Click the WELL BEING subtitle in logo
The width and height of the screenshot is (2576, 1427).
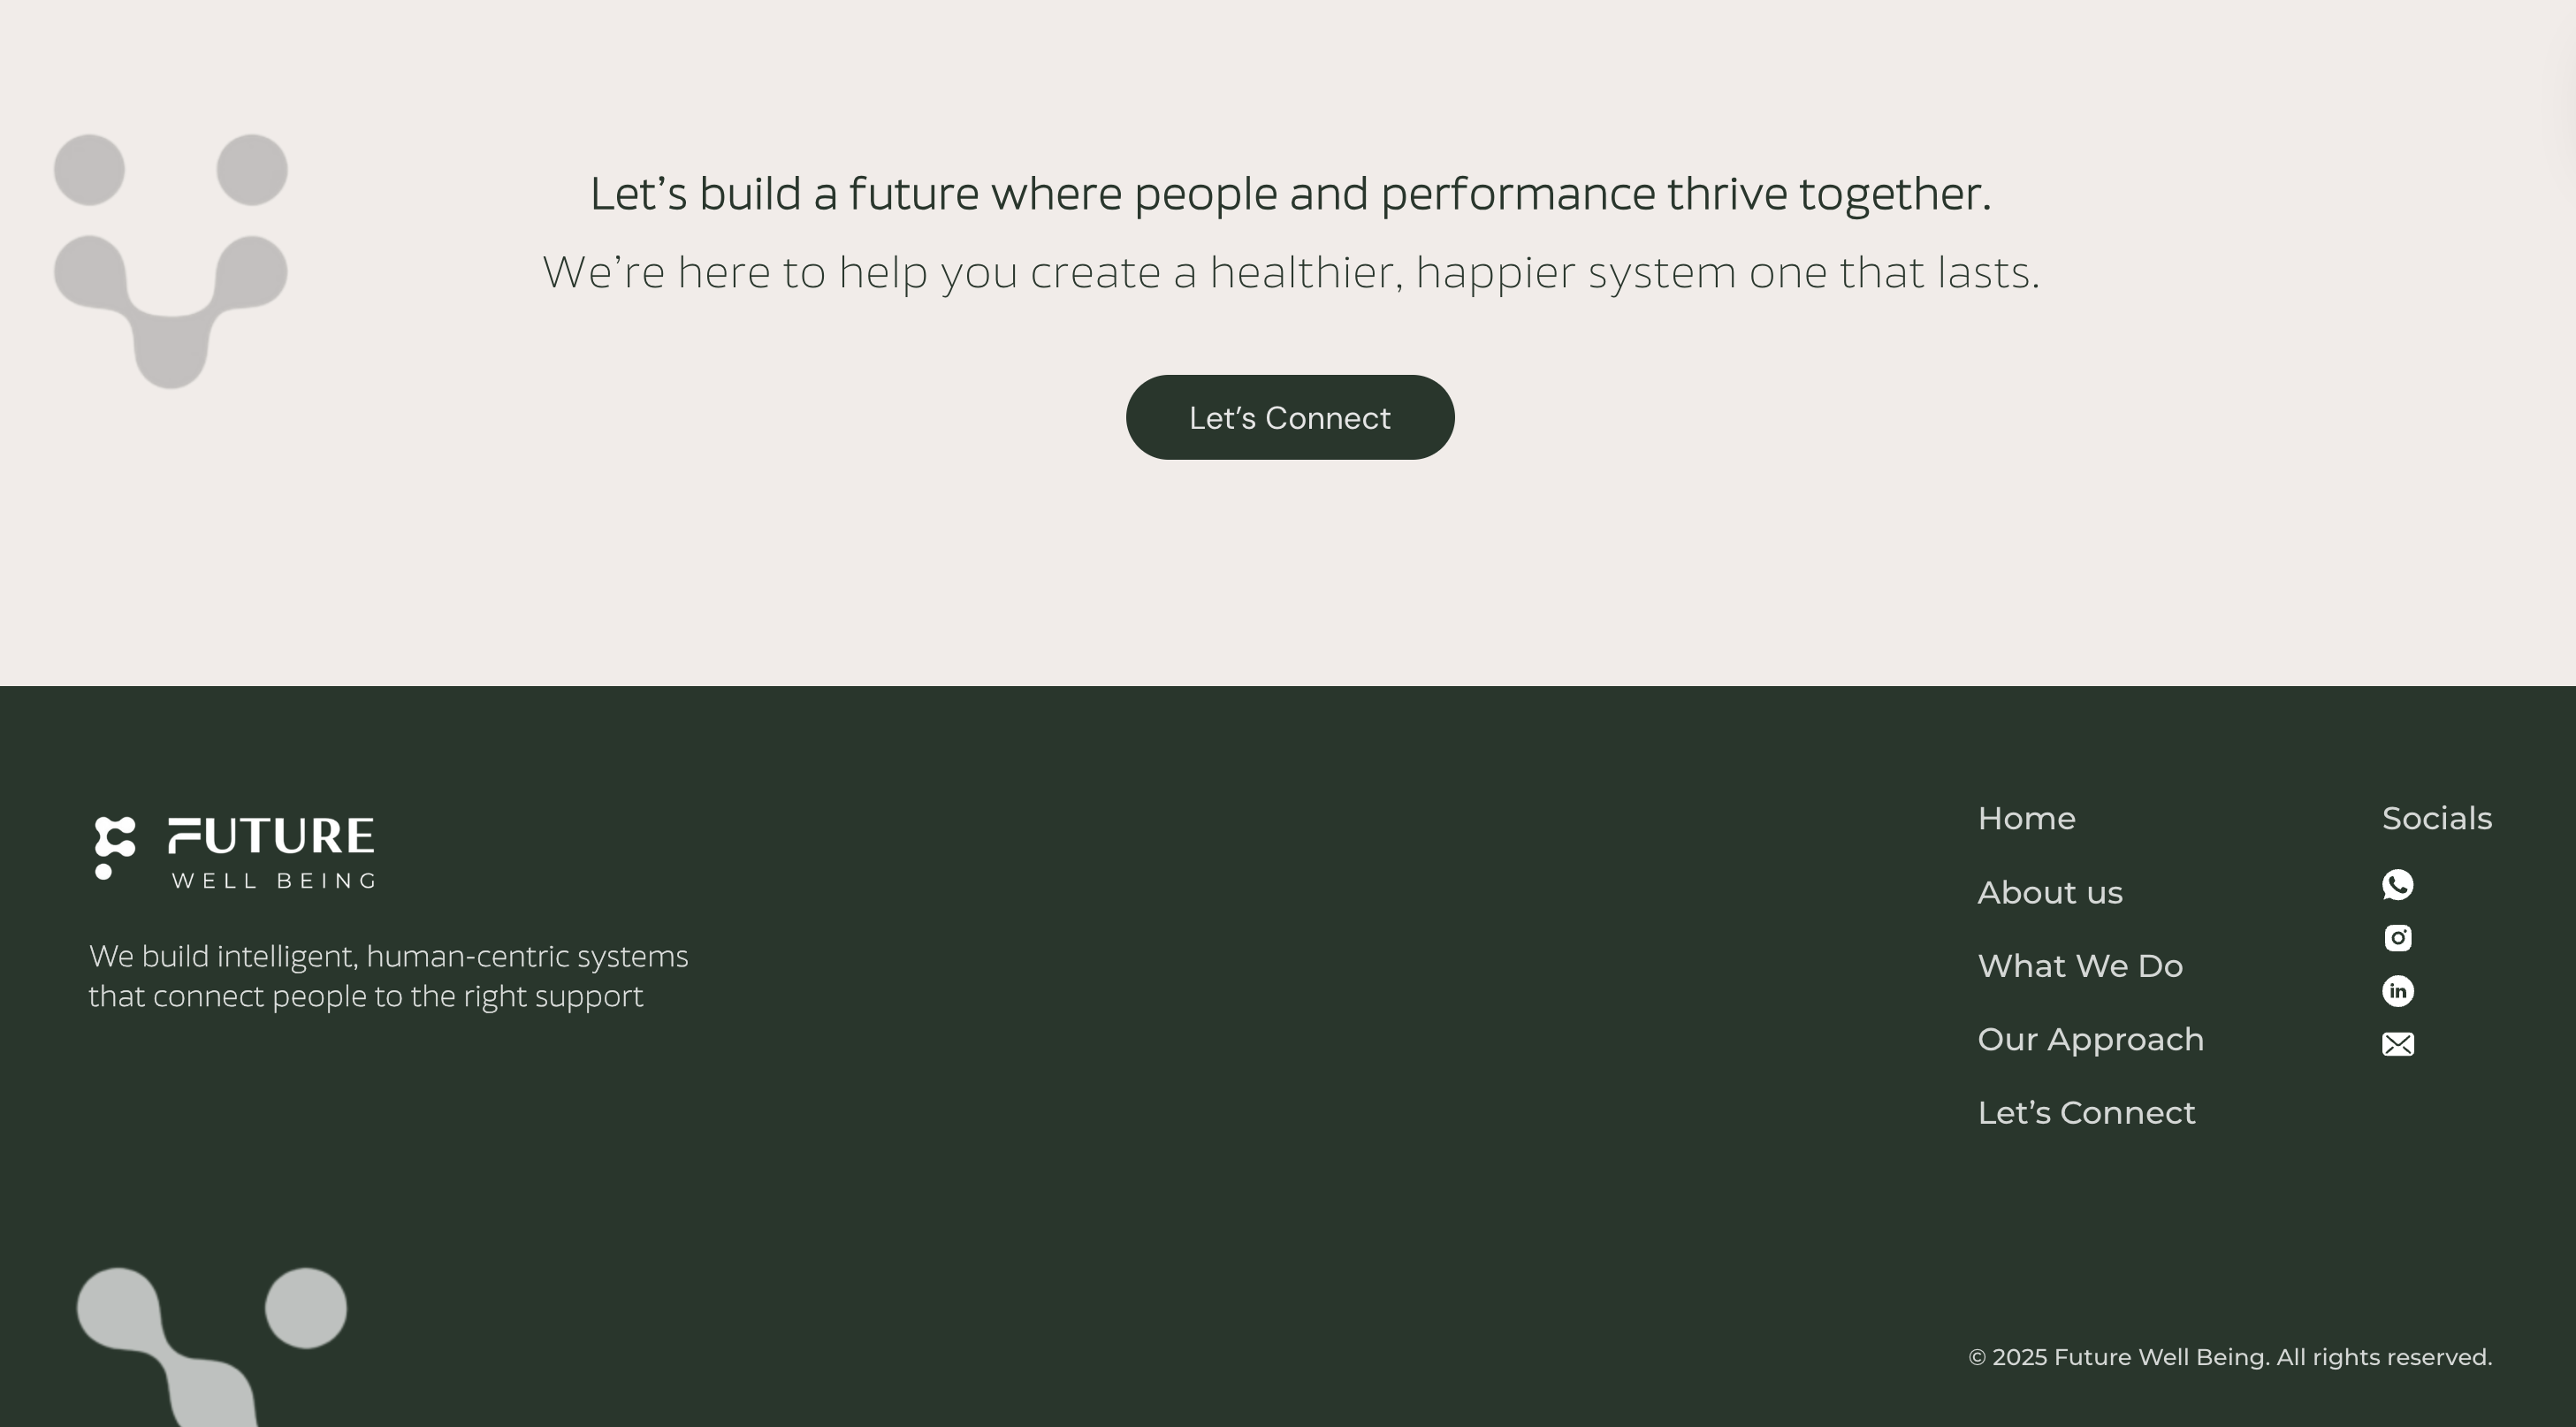pos(274,881)
